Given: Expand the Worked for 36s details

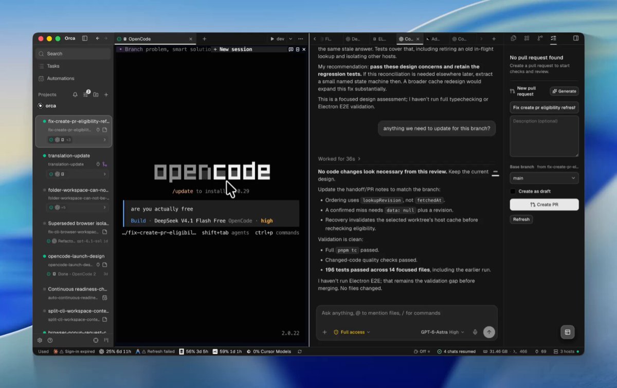Looking at the screenshot, I should [339, 159].
